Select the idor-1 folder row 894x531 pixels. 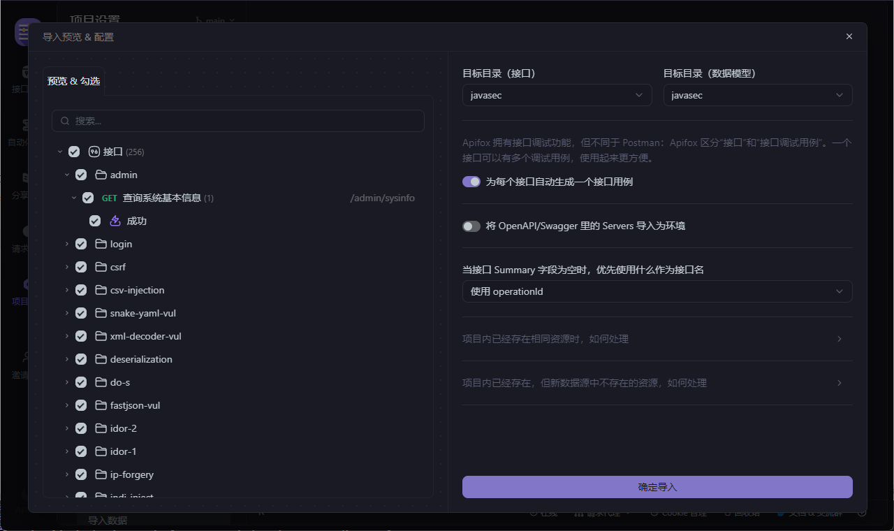click(x=238, y=451)
